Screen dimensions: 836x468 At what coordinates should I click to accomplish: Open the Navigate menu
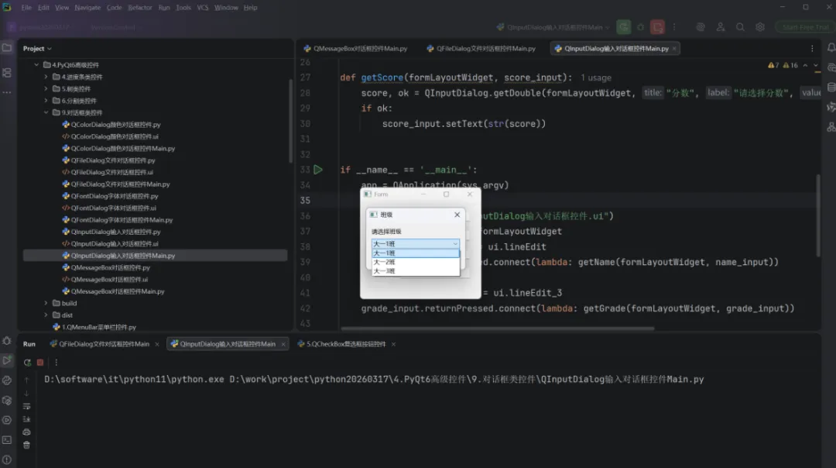87,8
